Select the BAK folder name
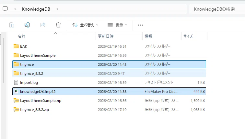The width and height of the screenshot is (245, 139). click(x=24, y=46)
